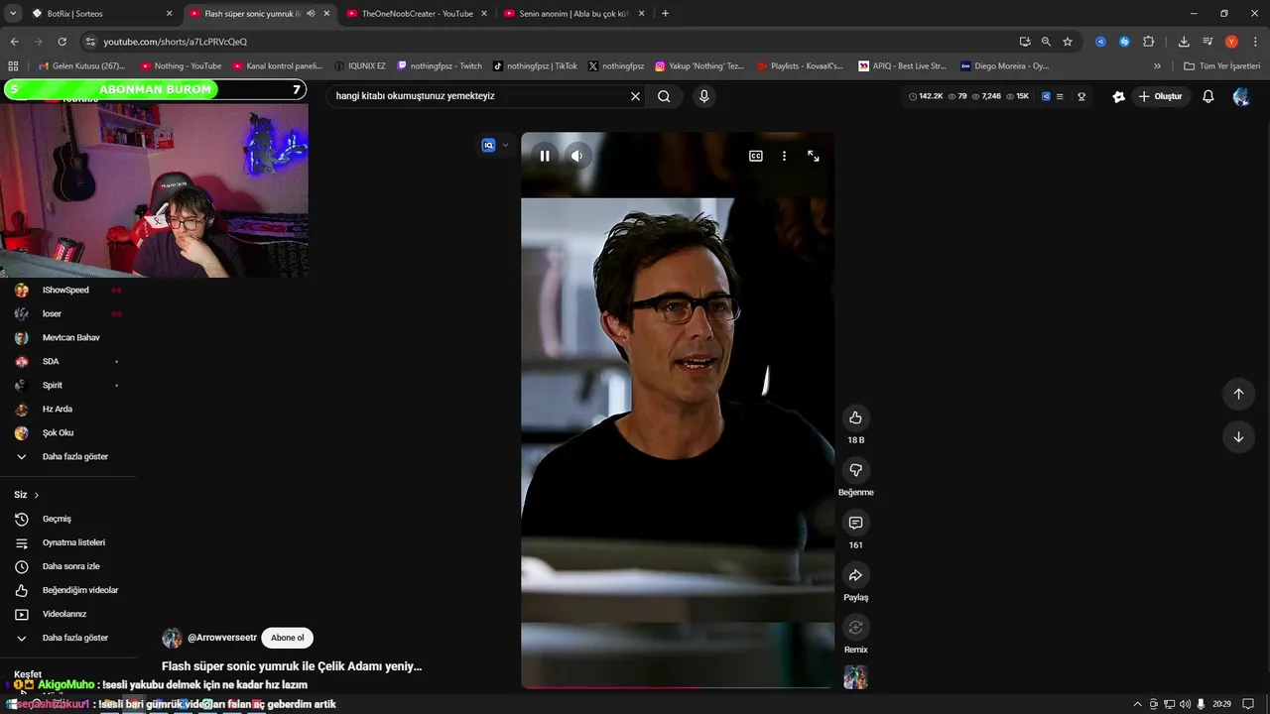Viewport: 1270px width, 714px height.
Task: Open the sound thumbnail below Remix
Action: [x=855, y=677]
